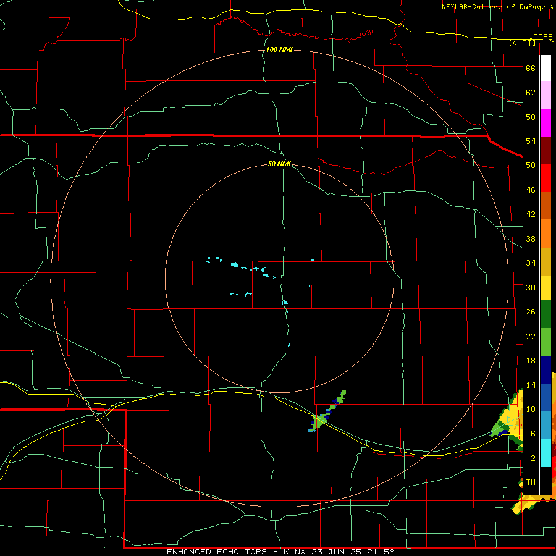556x556 pixels.
Task: Click the light green legend band
Action: [545, 342]
